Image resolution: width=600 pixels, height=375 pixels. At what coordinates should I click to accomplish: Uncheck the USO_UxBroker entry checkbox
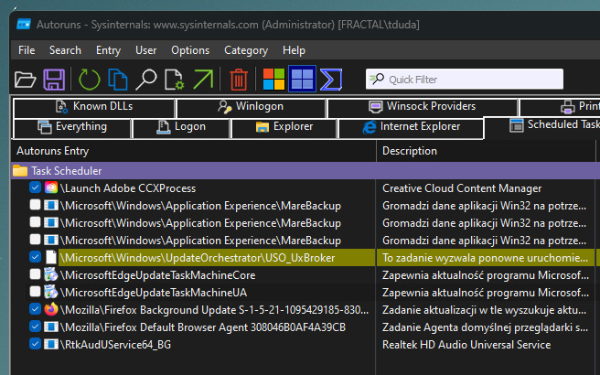point(35,256)
